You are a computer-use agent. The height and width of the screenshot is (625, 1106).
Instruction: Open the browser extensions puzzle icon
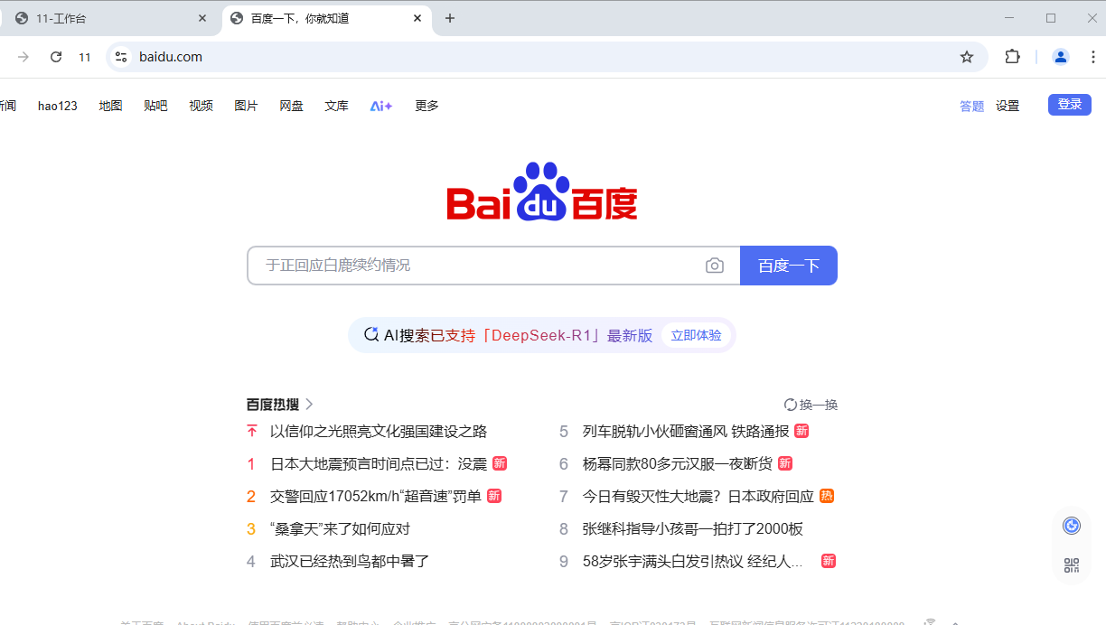[x=1013, y=57]
